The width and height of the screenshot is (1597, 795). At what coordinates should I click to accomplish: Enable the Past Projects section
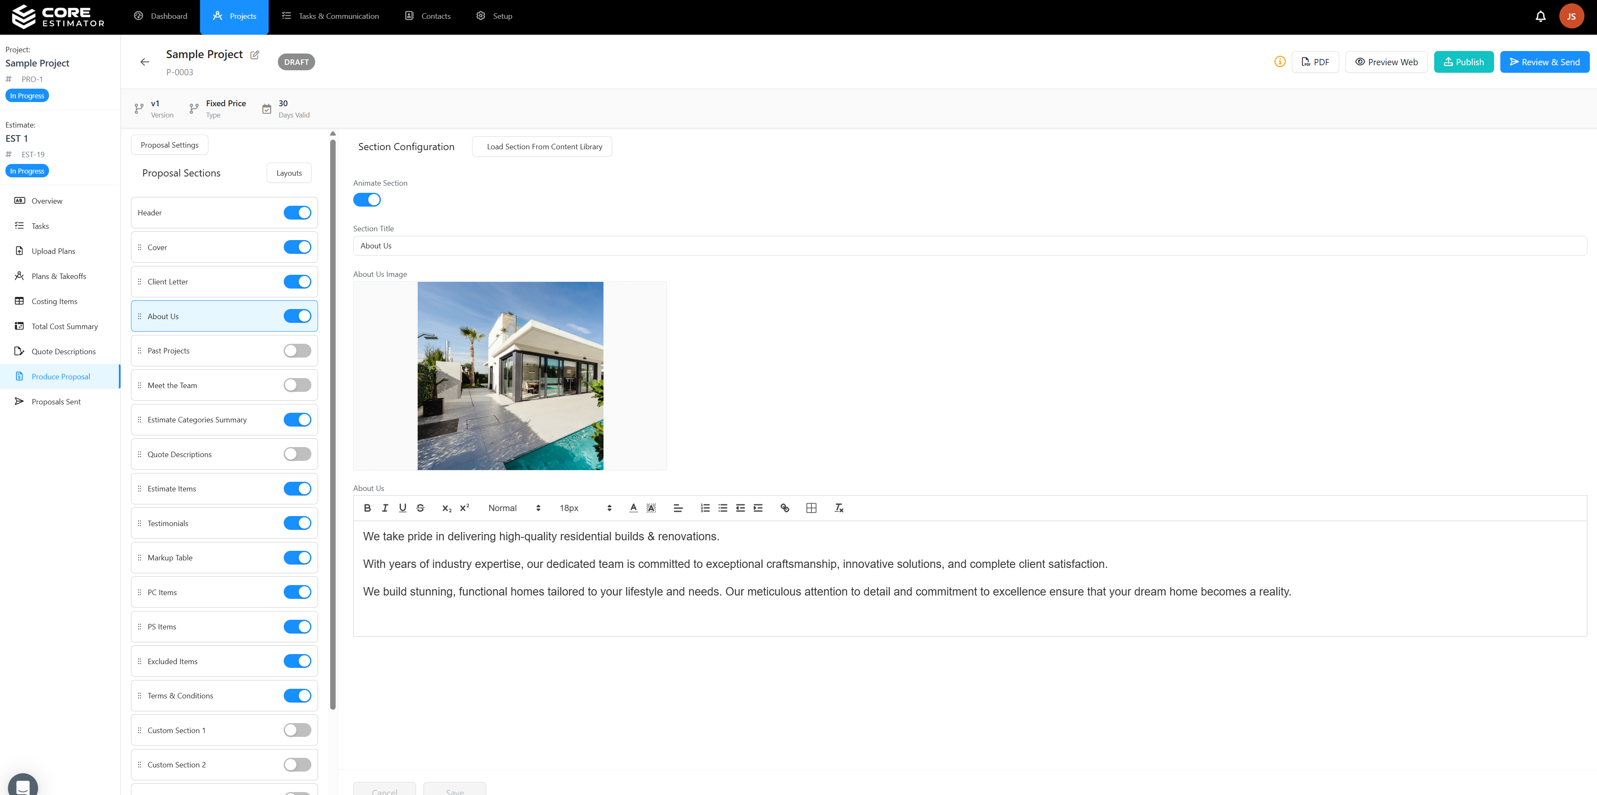point(298,351)
